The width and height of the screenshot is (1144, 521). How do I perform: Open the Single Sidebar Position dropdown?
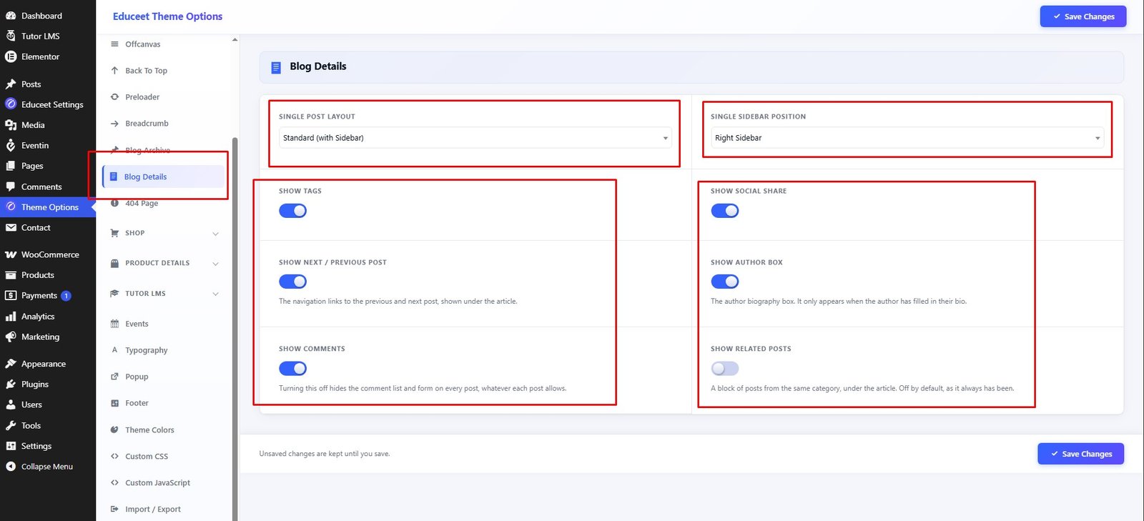click(907, 138)
